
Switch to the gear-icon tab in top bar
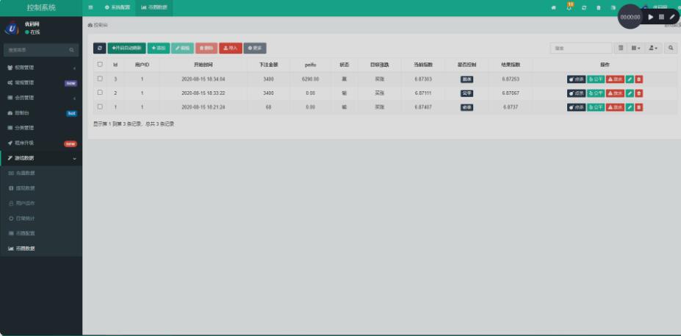coord(118,8)
